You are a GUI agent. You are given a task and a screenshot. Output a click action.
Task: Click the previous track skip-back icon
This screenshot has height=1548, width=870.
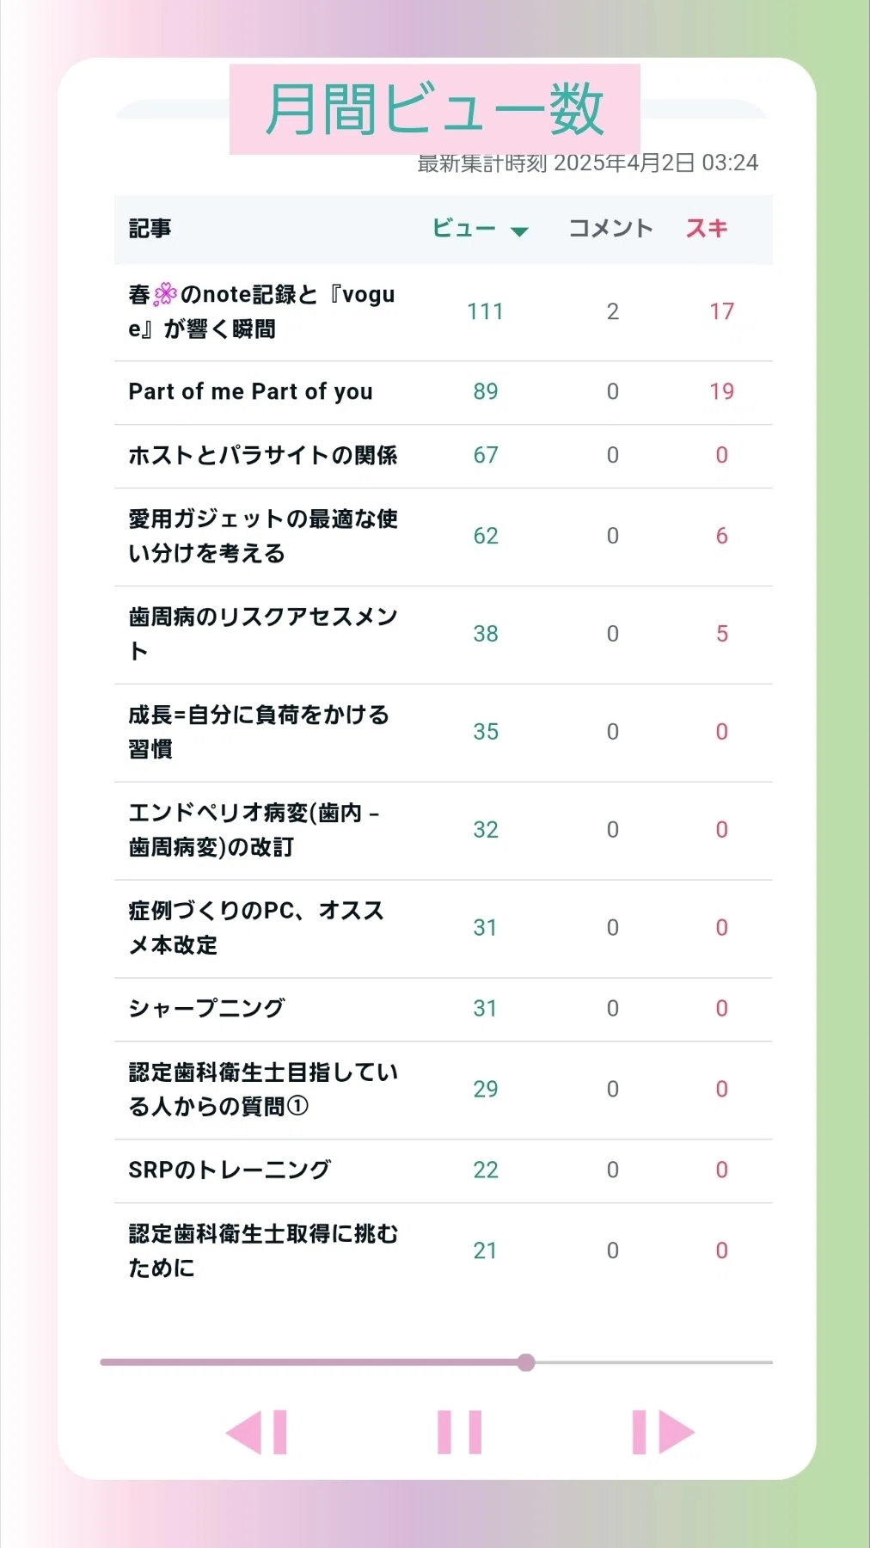pyautogui.click(x=256, y=1432)
